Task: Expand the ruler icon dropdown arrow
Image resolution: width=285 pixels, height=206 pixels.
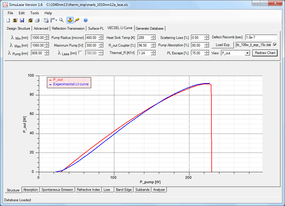Action: tap(56, 20)
